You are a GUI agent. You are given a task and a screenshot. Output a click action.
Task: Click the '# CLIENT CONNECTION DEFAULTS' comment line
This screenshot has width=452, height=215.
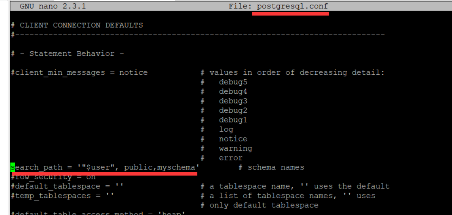click(77, 25)
